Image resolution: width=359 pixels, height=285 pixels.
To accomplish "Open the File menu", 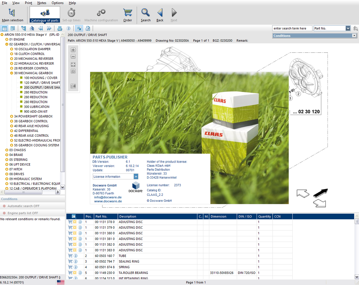I will 5,3.
